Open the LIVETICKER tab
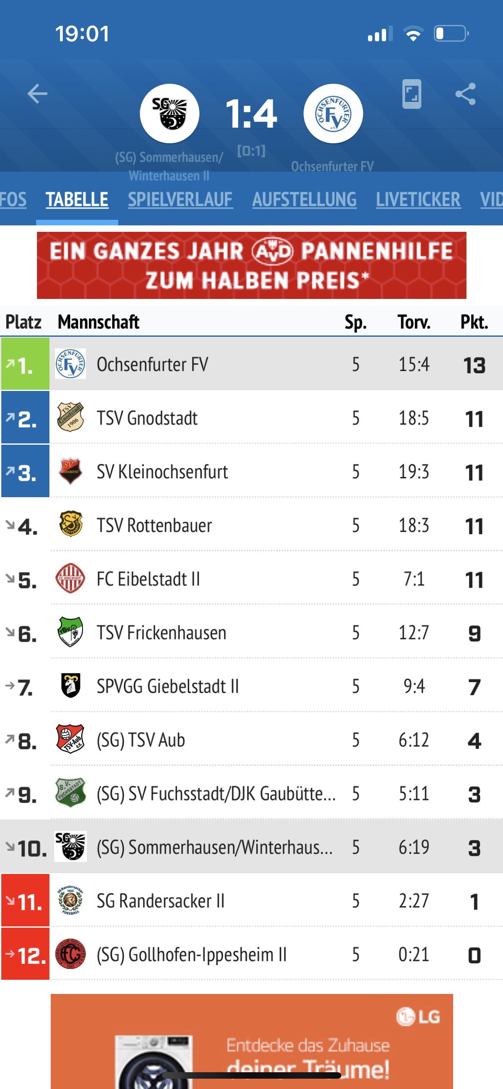 tap(418, 200)
